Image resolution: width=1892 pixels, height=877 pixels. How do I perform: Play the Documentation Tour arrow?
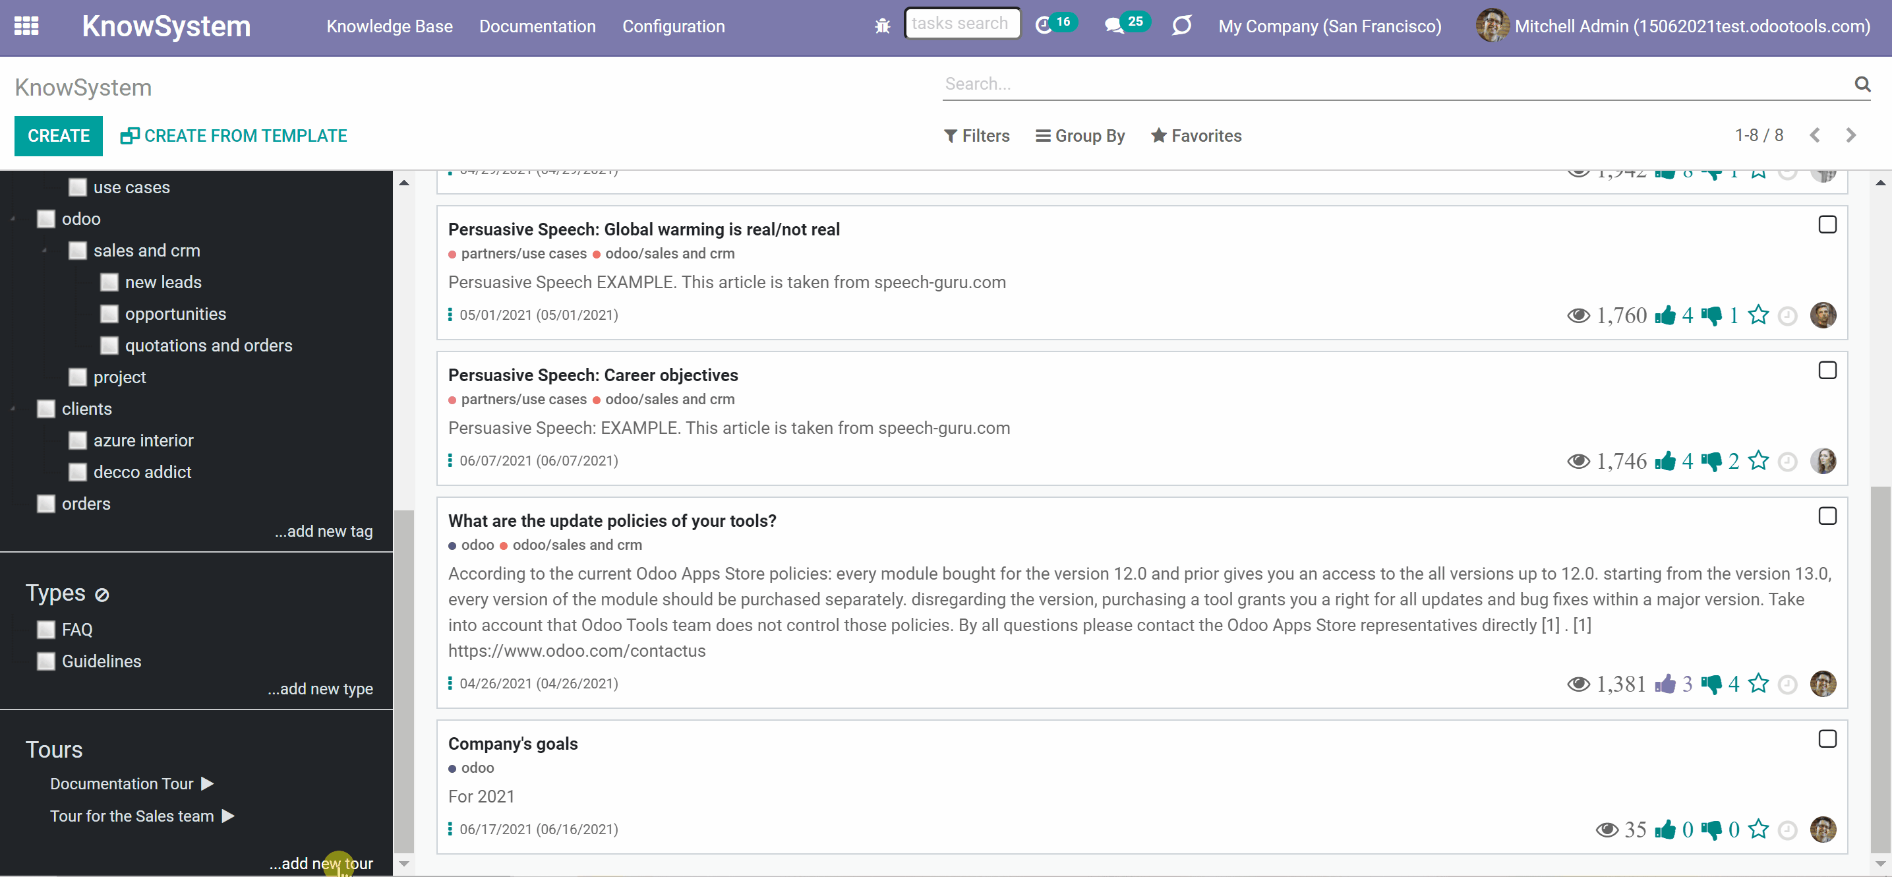(x=207, y=784)
